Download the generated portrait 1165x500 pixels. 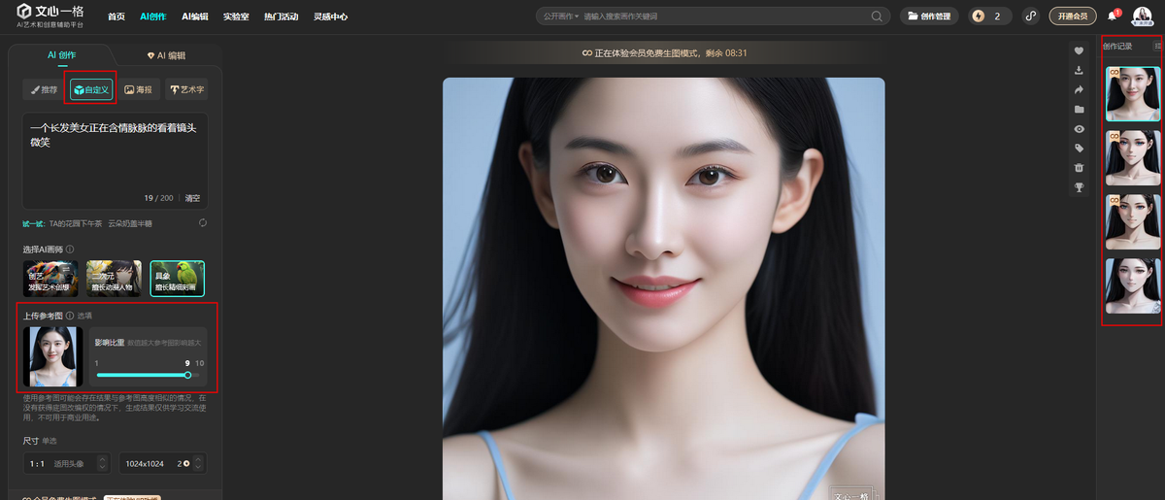coord(1079,70)
